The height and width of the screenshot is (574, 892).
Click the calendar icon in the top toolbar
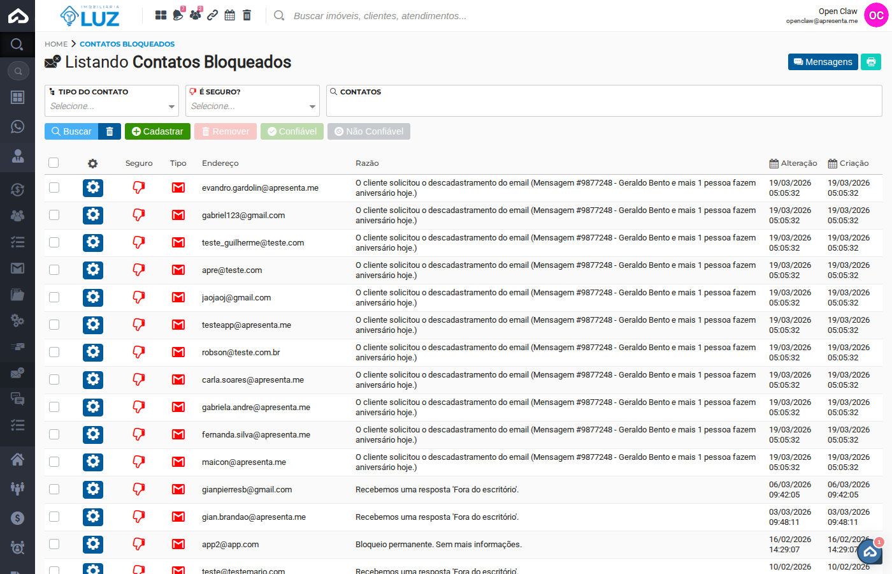(229, 14)
